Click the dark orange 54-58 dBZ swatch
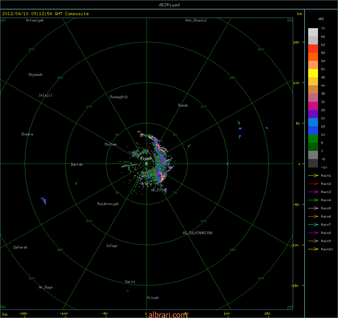 pyautogui.click(x=313, y=57)
